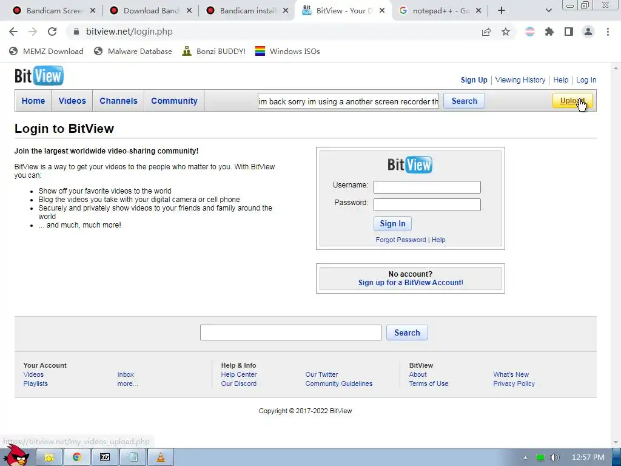The height and width of the screenshot is (466, 621).
Task: Open the Home navigation tab
Action: click(33, 101)
